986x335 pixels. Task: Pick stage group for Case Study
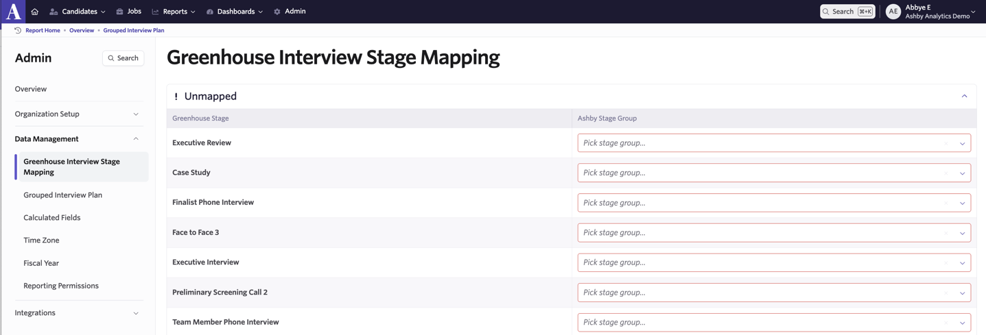coord(774,173)
